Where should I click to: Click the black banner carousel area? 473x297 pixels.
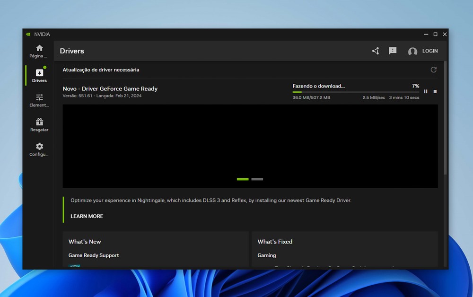click(250, 146)
